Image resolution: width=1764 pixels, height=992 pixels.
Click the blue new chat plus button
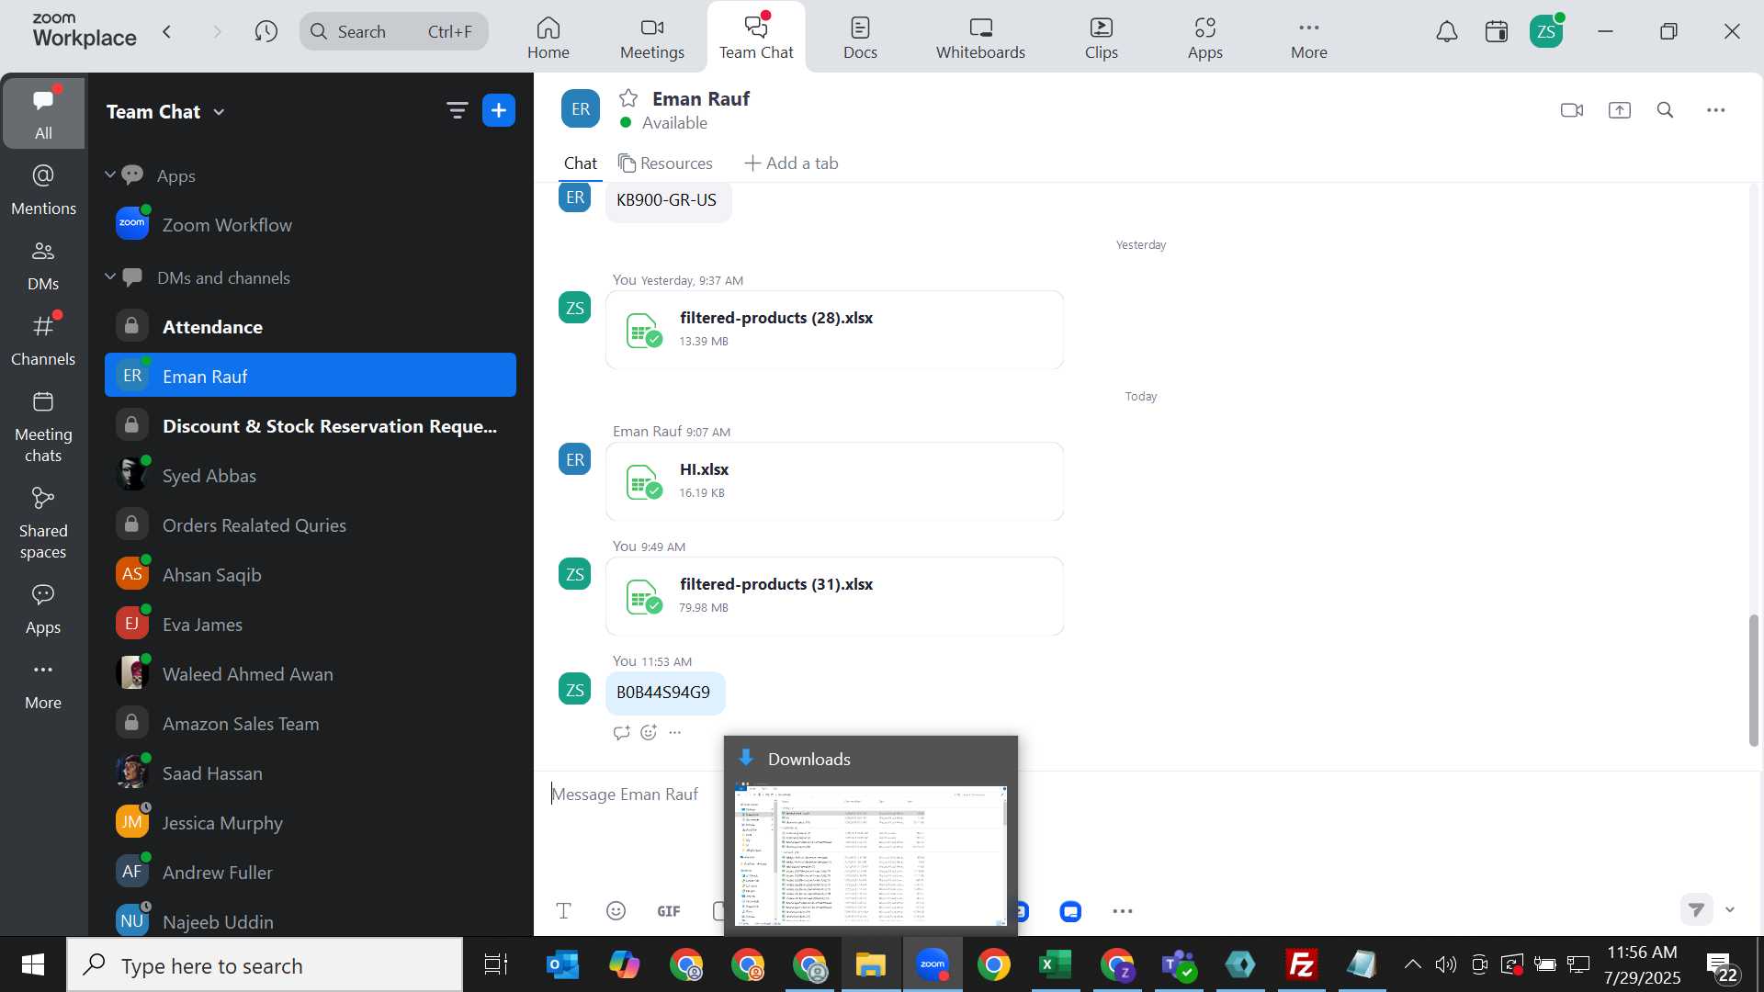pos(499,111)
